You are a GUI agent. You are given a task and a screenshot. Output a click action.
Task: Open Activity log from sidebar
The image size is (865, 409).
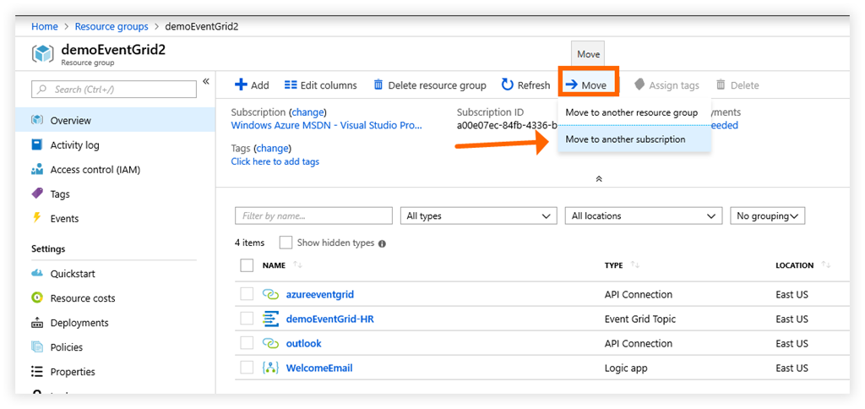(x=74, y=145)
